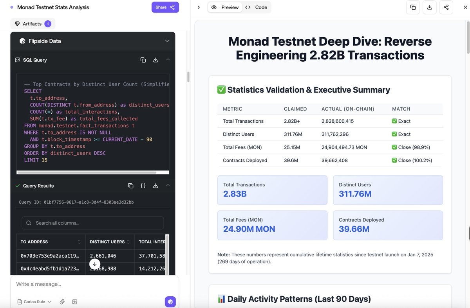Click the Total Fees 24.90M MON card
This screenshot has height=308, width=470.
click(272, 225)
